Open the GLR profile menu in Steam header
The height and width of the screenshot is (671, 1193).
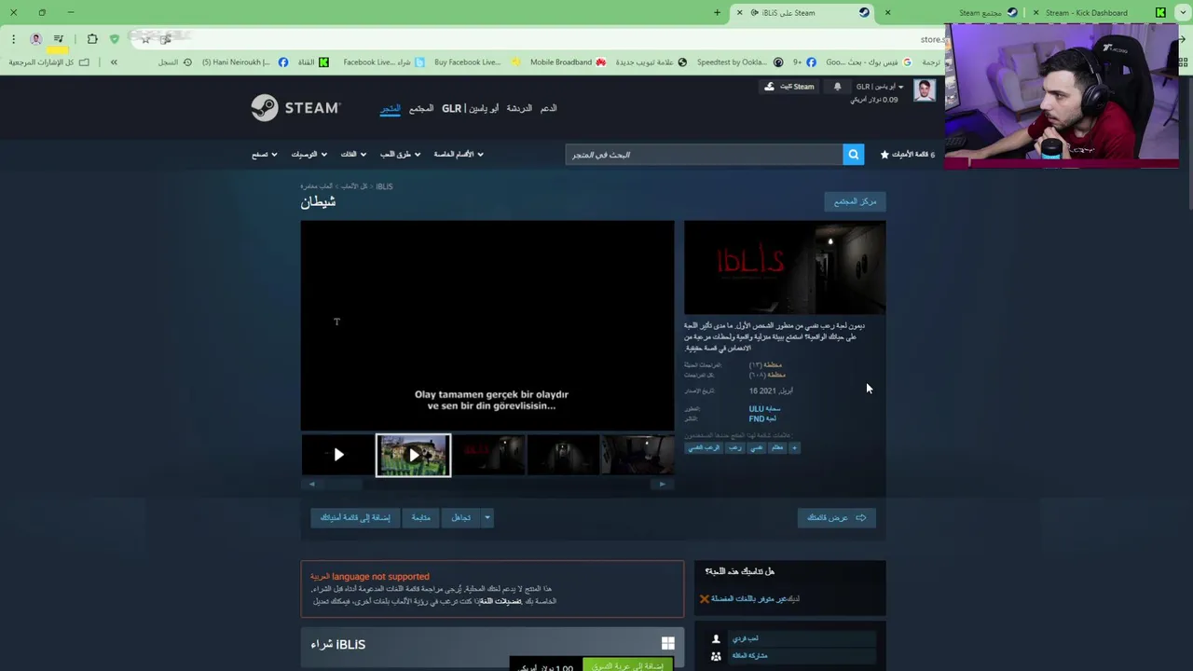[x=471, y=109]
